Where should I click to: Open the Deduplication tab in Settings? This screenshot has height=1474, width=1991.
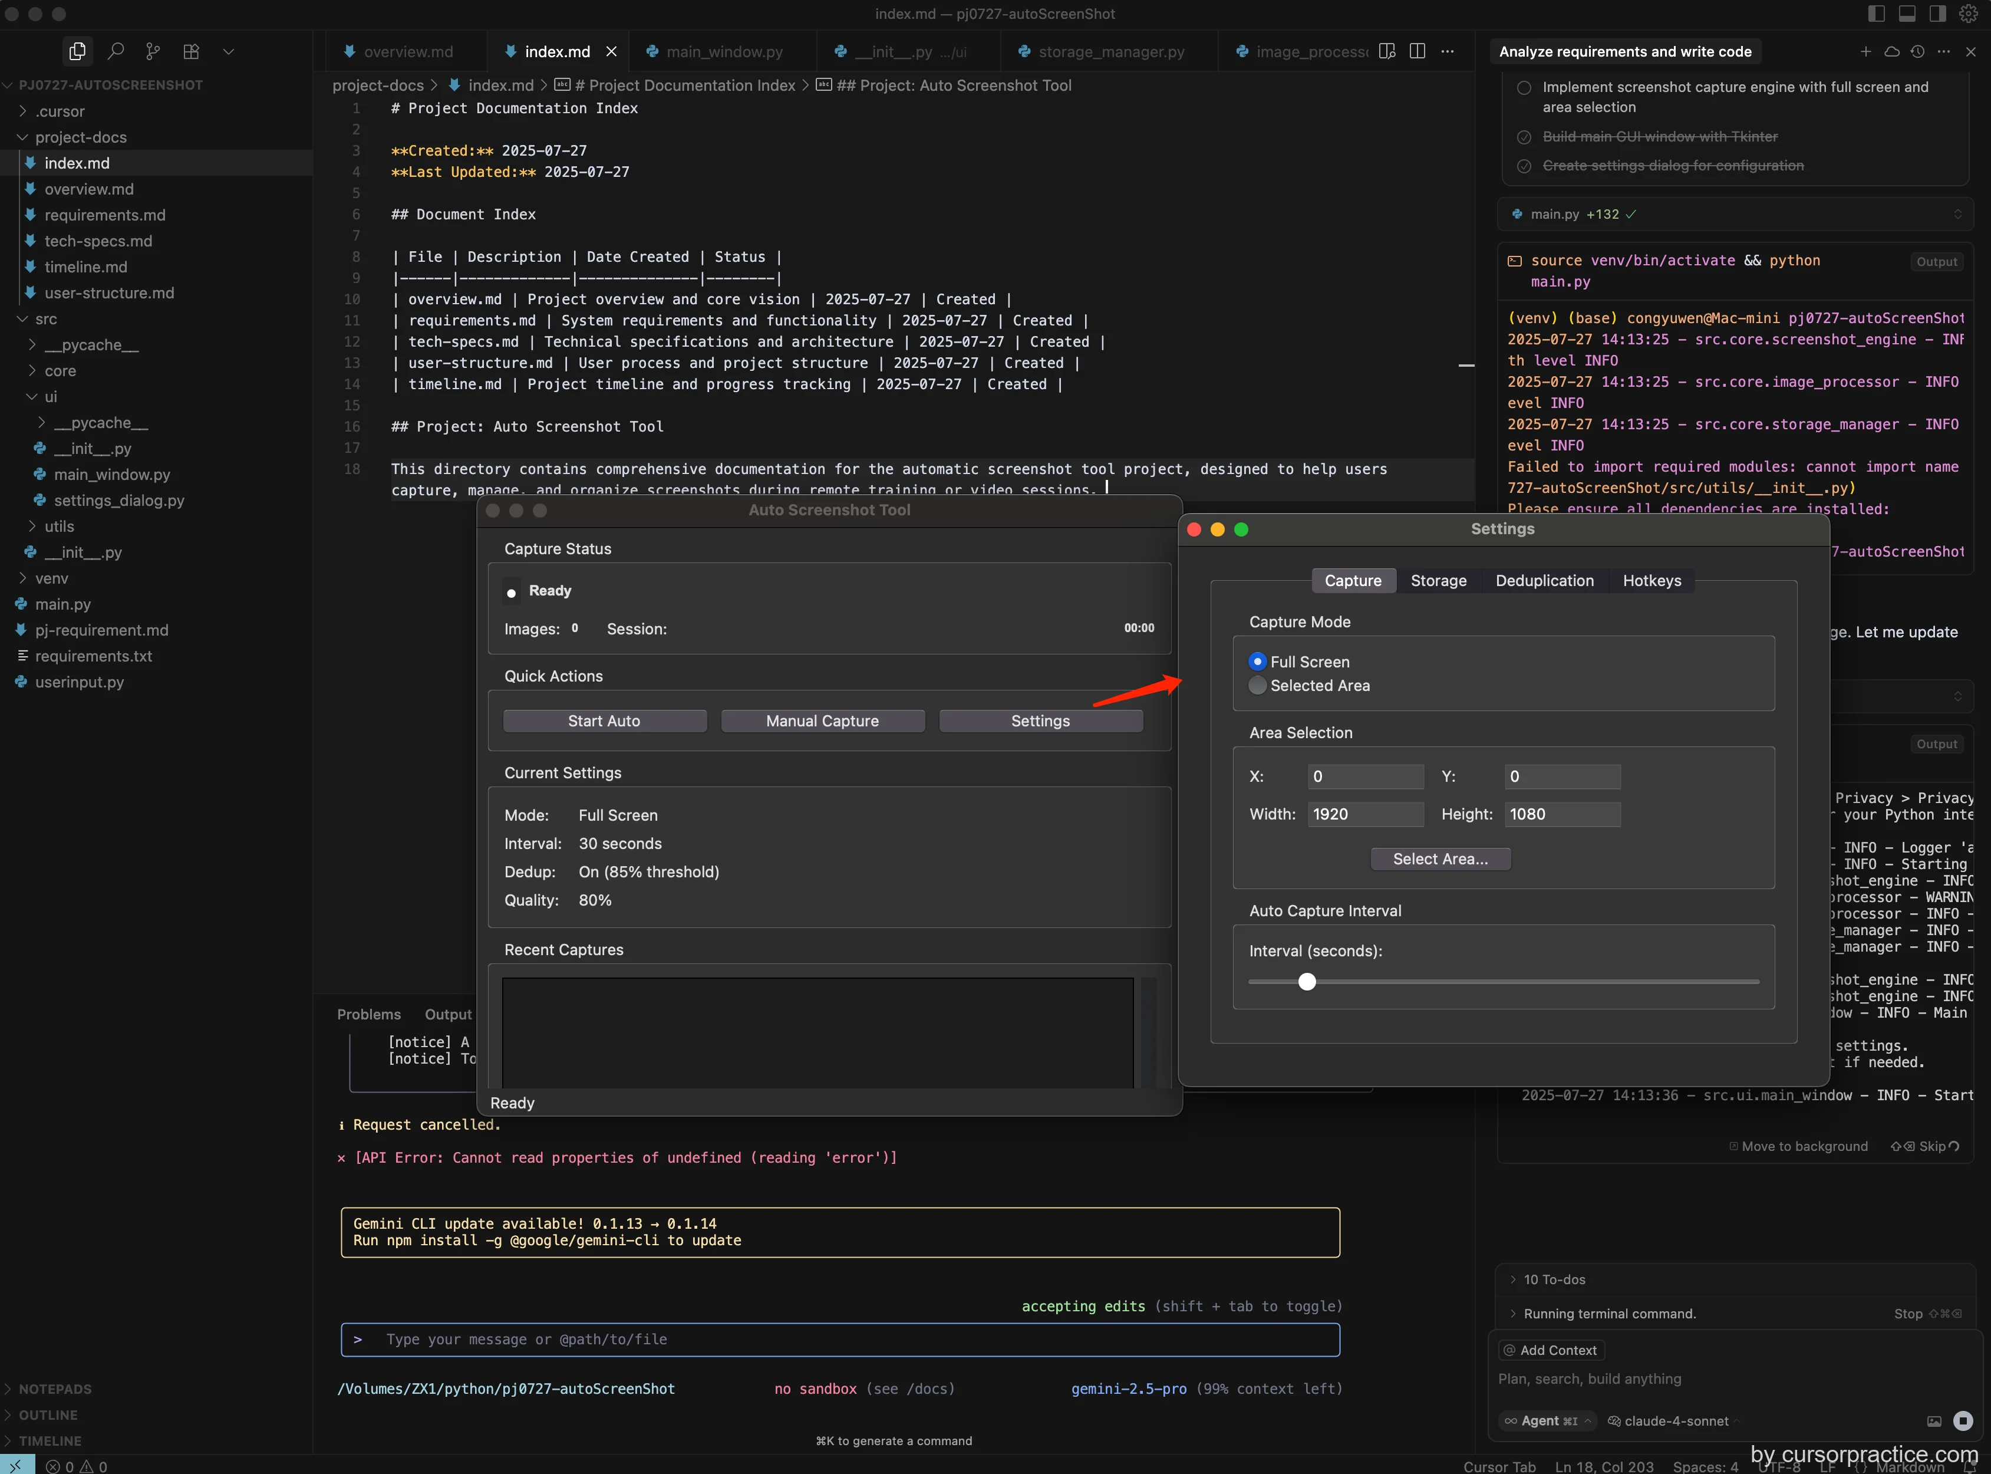(1544, 580)
